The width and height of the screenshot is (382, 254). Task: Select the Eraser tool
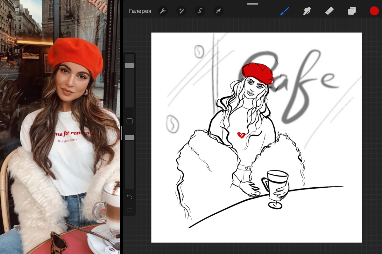pos(329,11)
